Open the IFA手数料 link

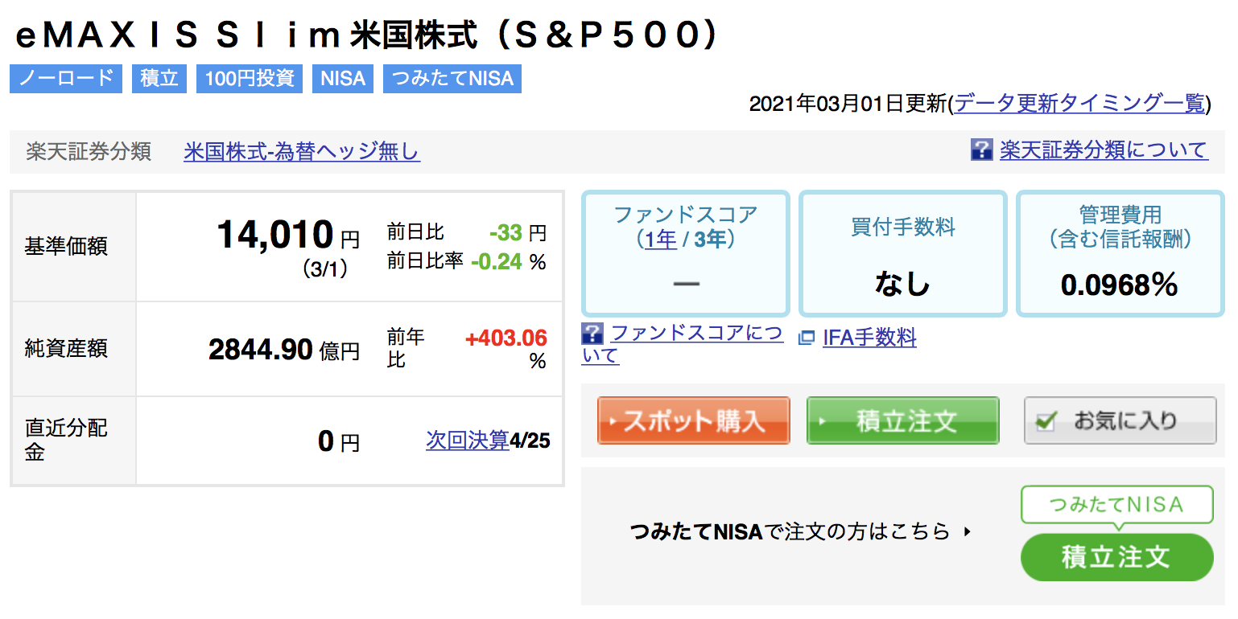coord(869,338)
